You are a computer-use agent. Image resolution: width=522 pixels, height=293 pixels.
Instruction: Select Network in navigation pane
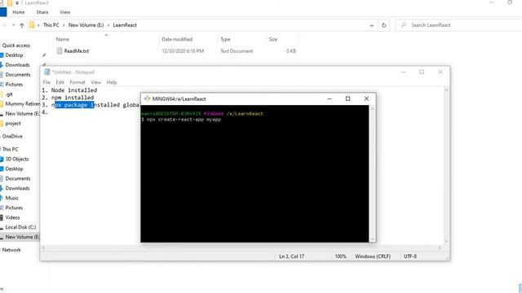coord(11,250)
